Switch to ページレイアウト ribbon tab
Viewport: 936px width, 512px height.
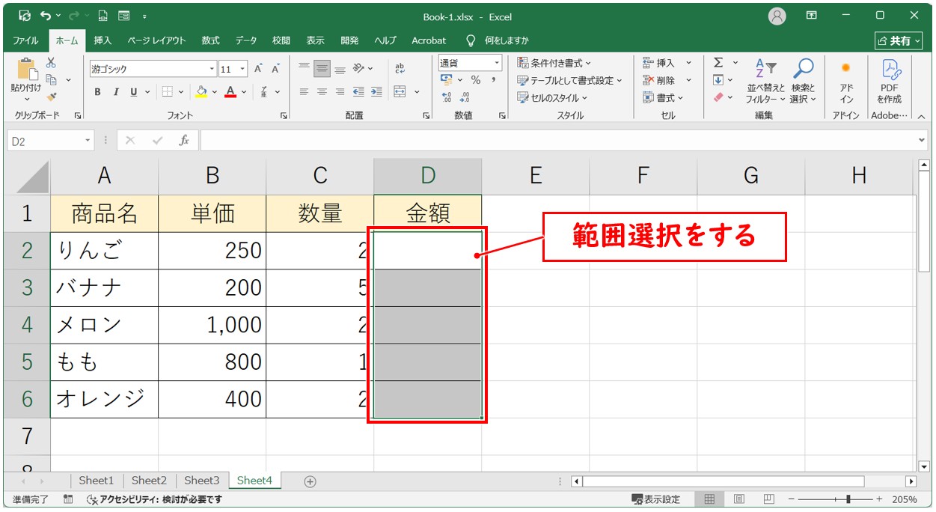coord(157,40)
